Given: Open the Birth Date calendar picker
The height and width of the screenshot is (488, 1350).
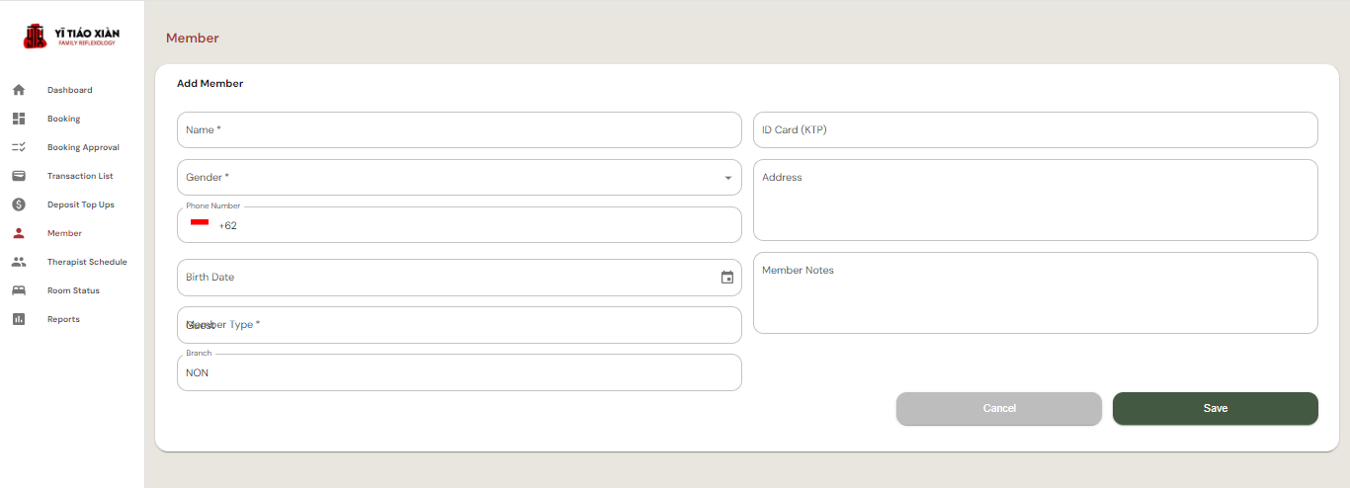Looking at the screenshot, I should [x=727, y=278].
